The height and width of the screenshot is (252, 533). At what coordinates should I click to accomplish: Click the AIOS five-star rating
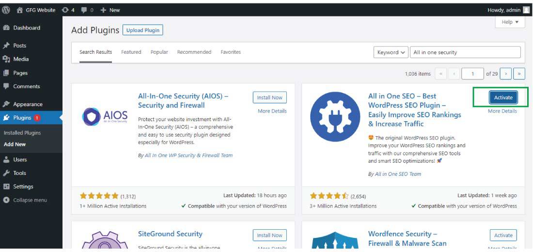[99, 196]
